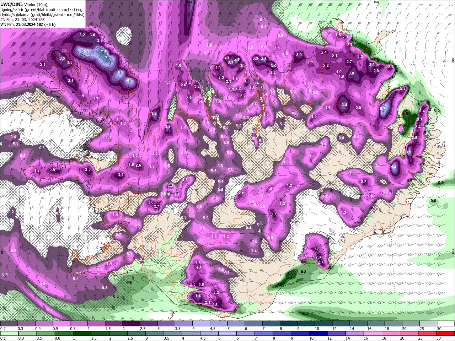
Task: Click the 4.3 precipitation value on the map
Action: pos(394,167)
